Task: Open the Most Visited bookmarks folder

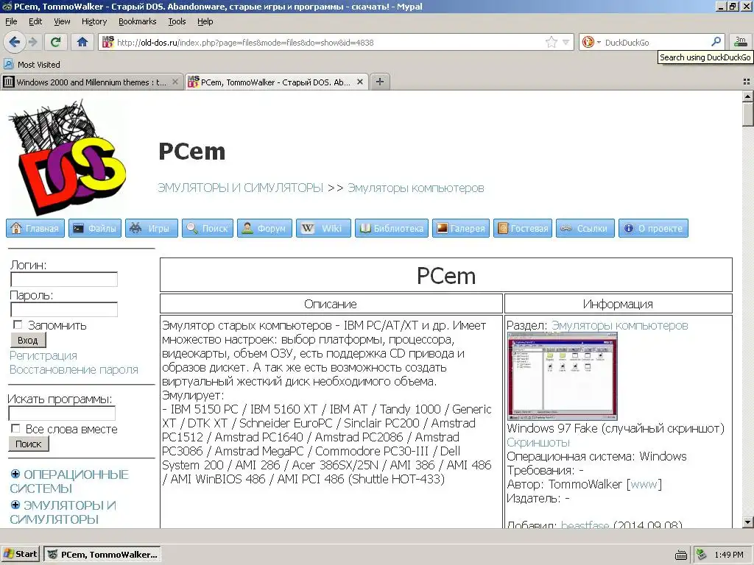Action: 32,65
